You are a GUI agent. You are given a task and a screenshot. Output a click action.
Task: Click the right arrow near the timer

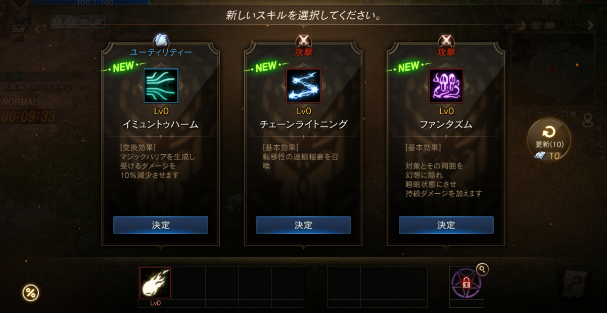pos(590,25)
